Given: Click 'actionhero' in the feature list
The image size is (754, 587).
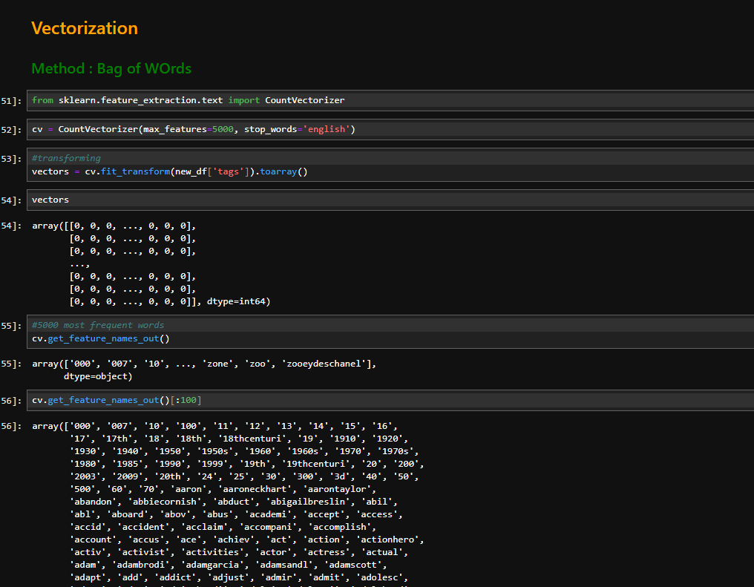Looking at the screenshot, I should (387, 540).
